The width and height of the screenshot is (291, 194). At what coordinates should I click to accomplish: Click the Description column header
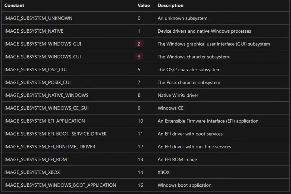171,5
